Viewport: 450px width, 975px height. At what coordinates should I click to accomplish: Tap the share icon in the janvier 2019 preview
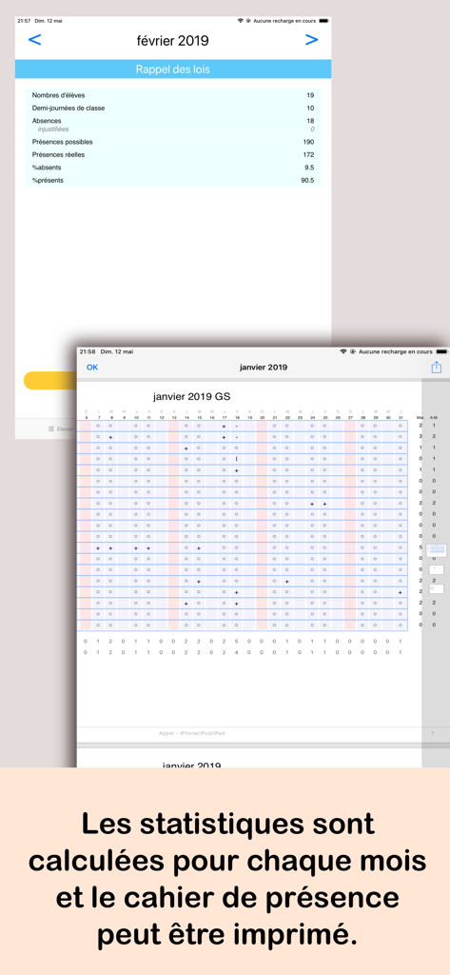(x=437, y=368)
